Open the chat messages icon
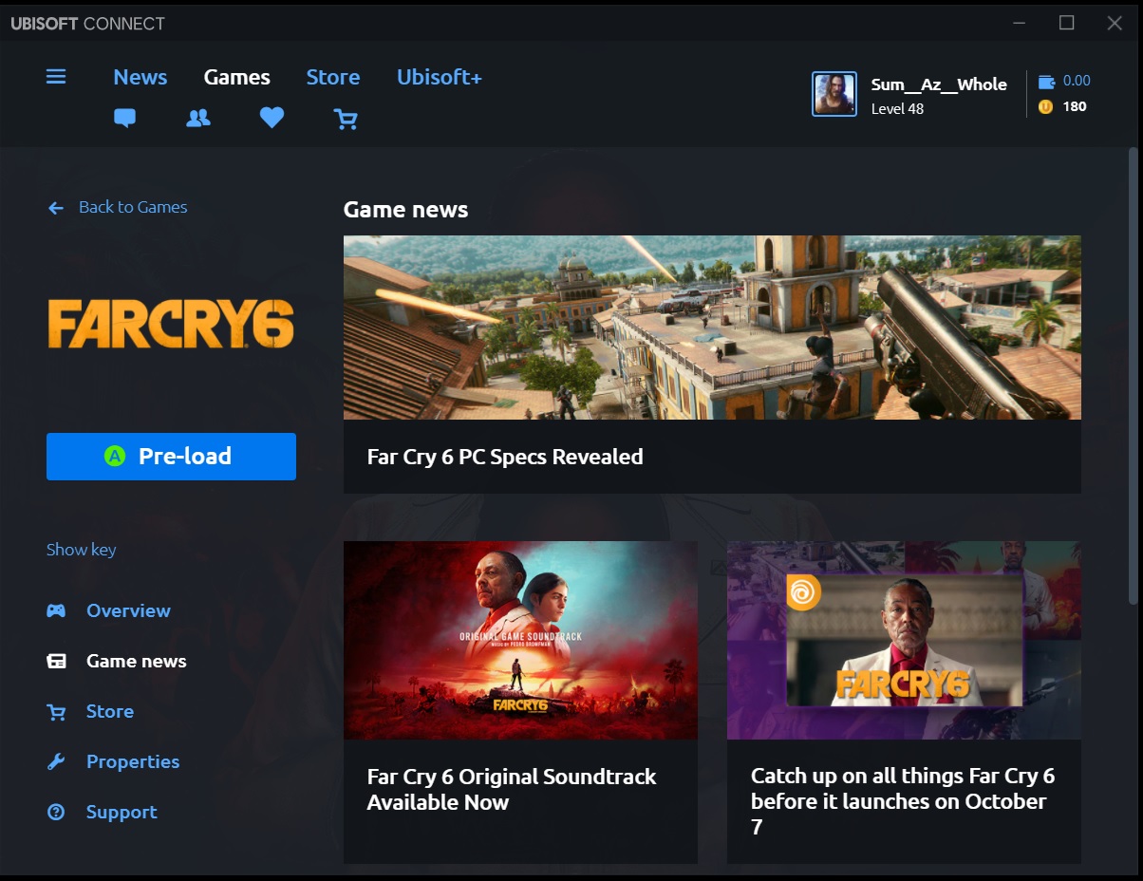The width and height of the screenshot is (1143, 881). (x=124, y=119)
